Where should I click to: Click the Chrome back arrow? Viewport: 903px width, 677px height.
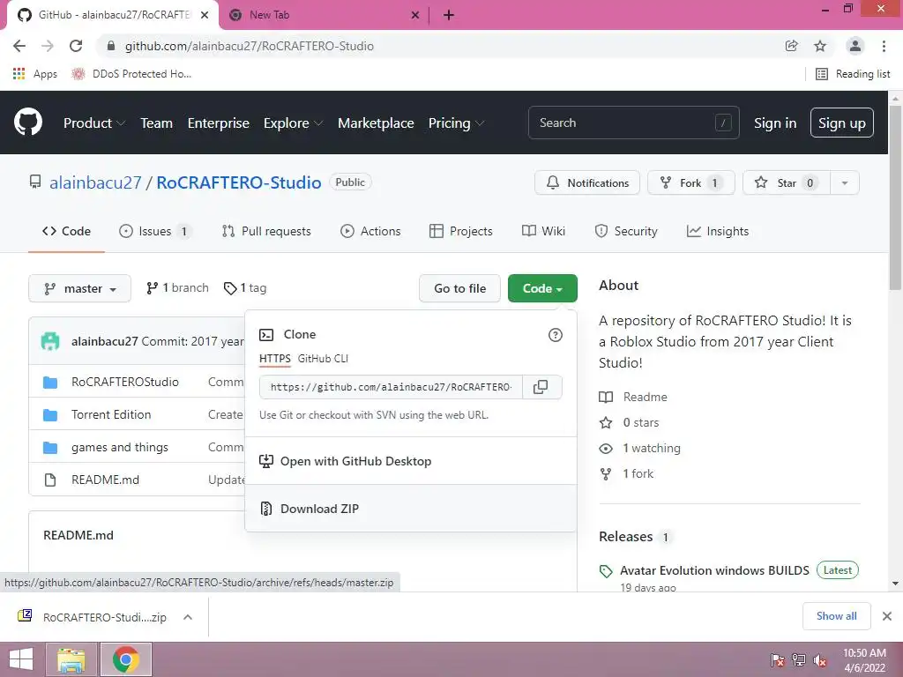click(x=19, y=46)
